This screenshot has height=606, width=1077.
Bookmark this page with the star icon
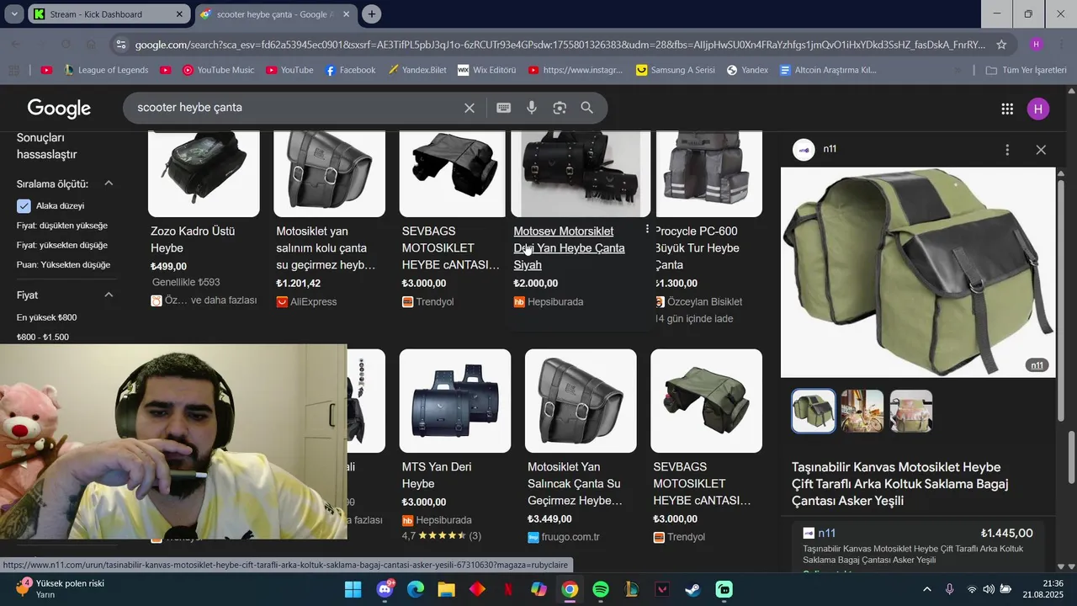tap(1001, 45)
